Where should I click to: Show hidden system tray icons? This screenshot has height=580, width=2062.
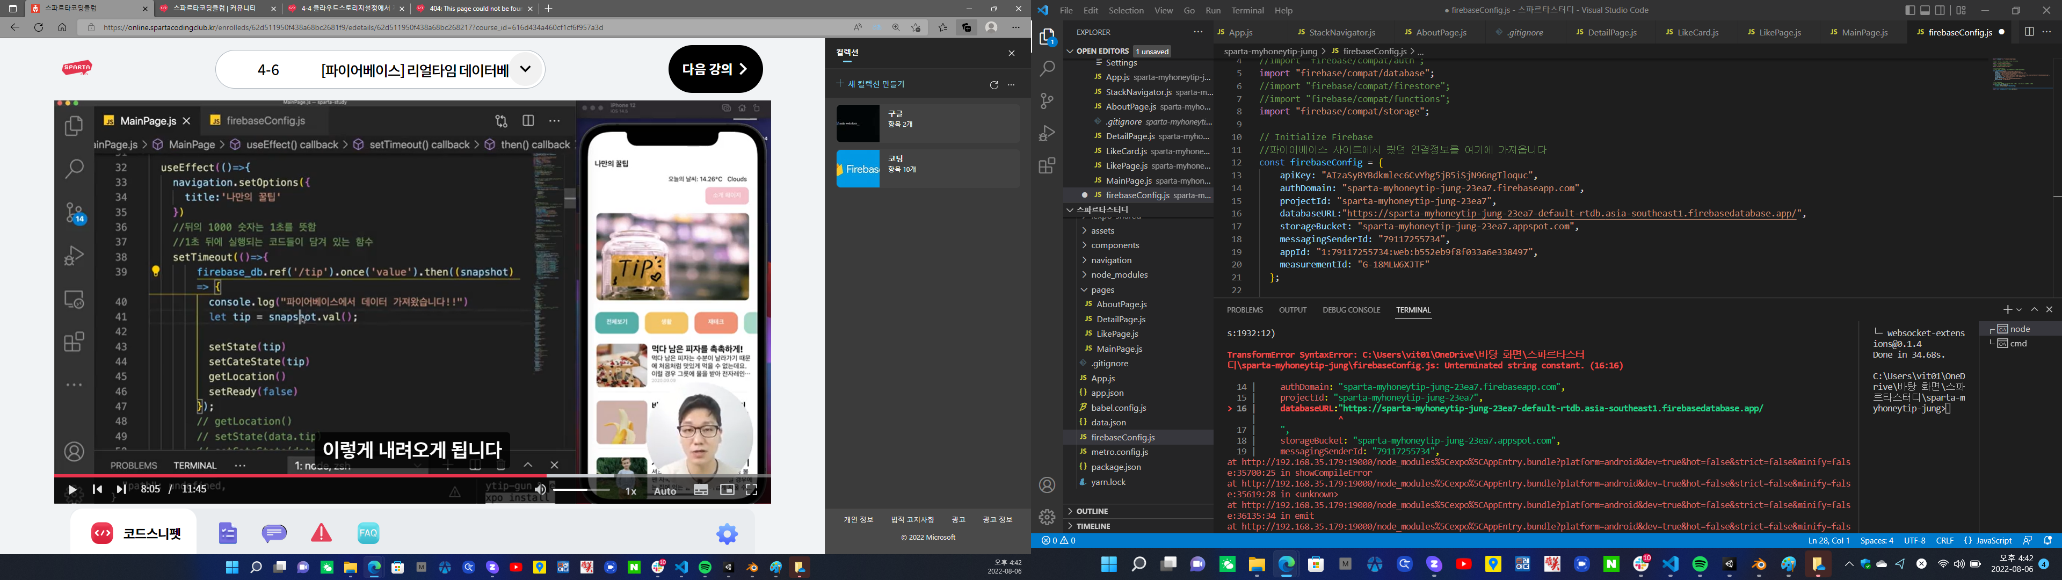click(1849, 564)
